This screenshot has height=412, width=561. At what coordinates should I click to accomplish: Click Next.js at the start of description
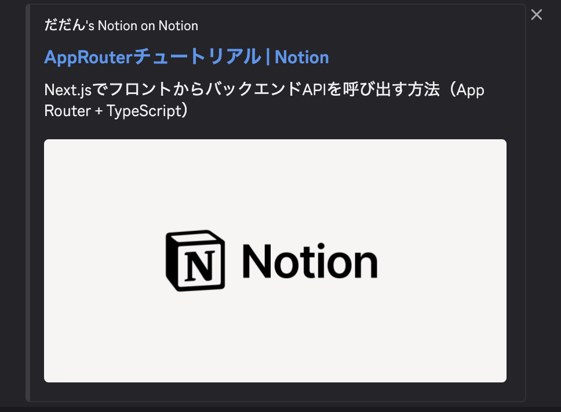pyautogui.click(x=68, y=90)
